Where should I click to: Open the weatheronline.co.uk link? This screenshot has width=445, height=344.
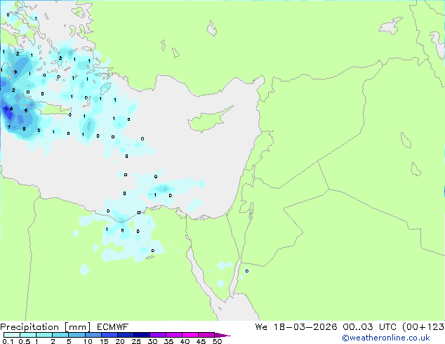pos(386,338)
